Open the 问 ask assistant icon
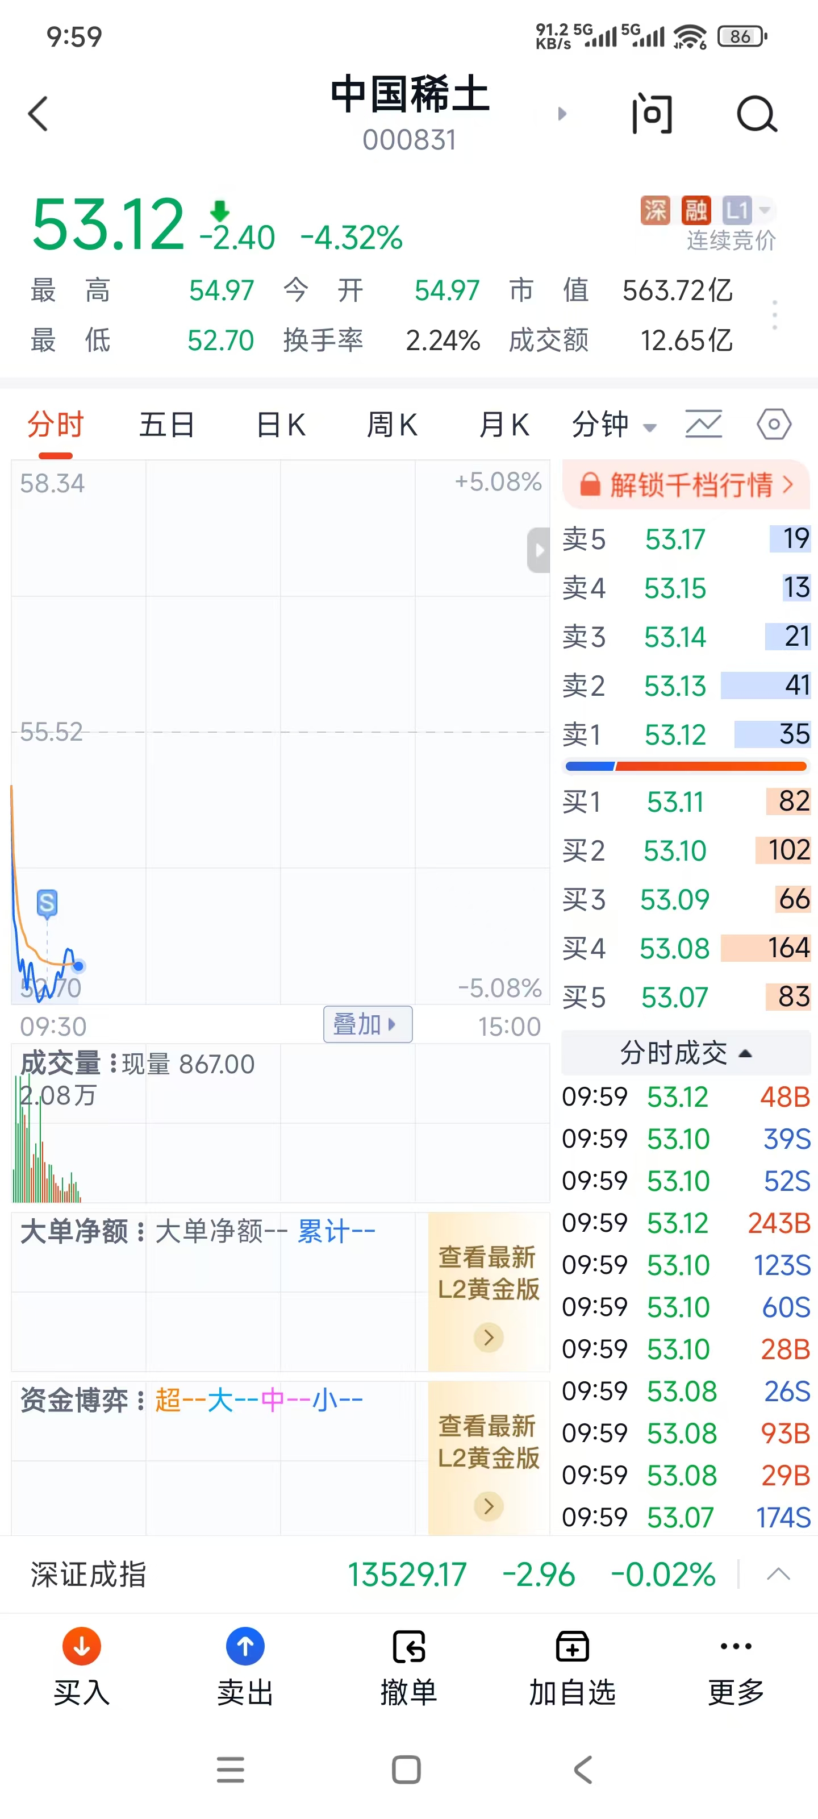The width and height of the screenshot is (818, 1819). (x=652, y=114)
